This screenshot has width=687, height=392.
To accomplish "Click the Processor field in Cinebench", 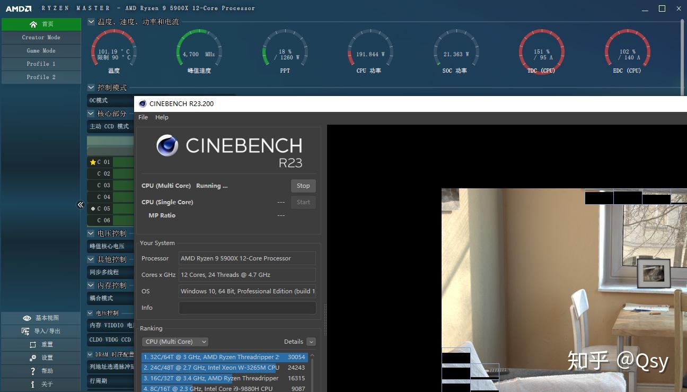I will 247,258.
